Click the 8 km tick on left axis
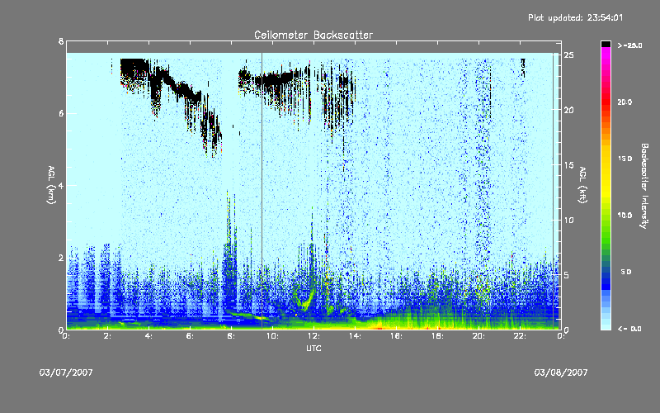The height and width of the screenshot is (413, 660). (61, 41)
